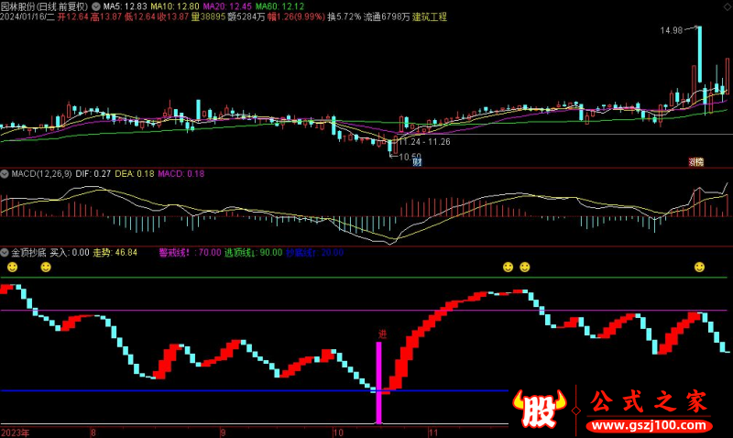The height and width of the screenshot is (438, 733).
Task: Click the 2023年 timeline label
Action: pyautogui.click(x=15, y=432)
